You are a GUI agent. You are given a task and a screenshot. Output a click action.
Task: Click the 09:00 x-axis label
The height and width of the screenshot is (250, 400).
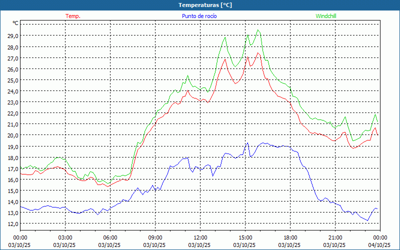click(x=155, y=237)
